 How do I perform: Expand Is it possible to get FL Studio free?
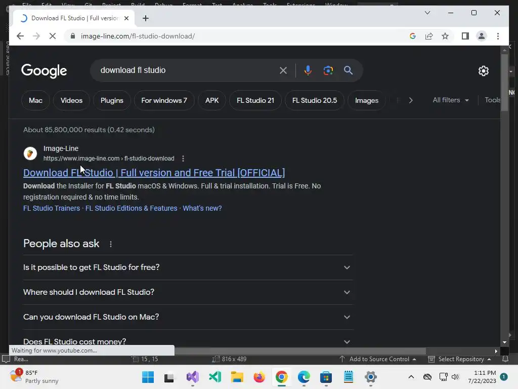point(187,267)
